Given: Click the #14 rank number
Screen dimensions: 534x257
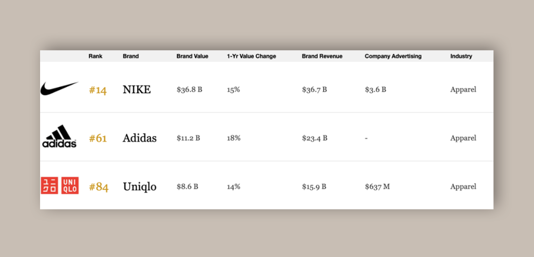Looking at the screenshot, I should [98, 90].
